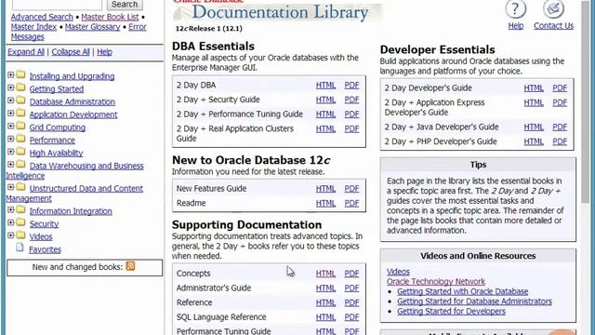
Task: Open SQL Language Reference PDF link
Action: 351,317
